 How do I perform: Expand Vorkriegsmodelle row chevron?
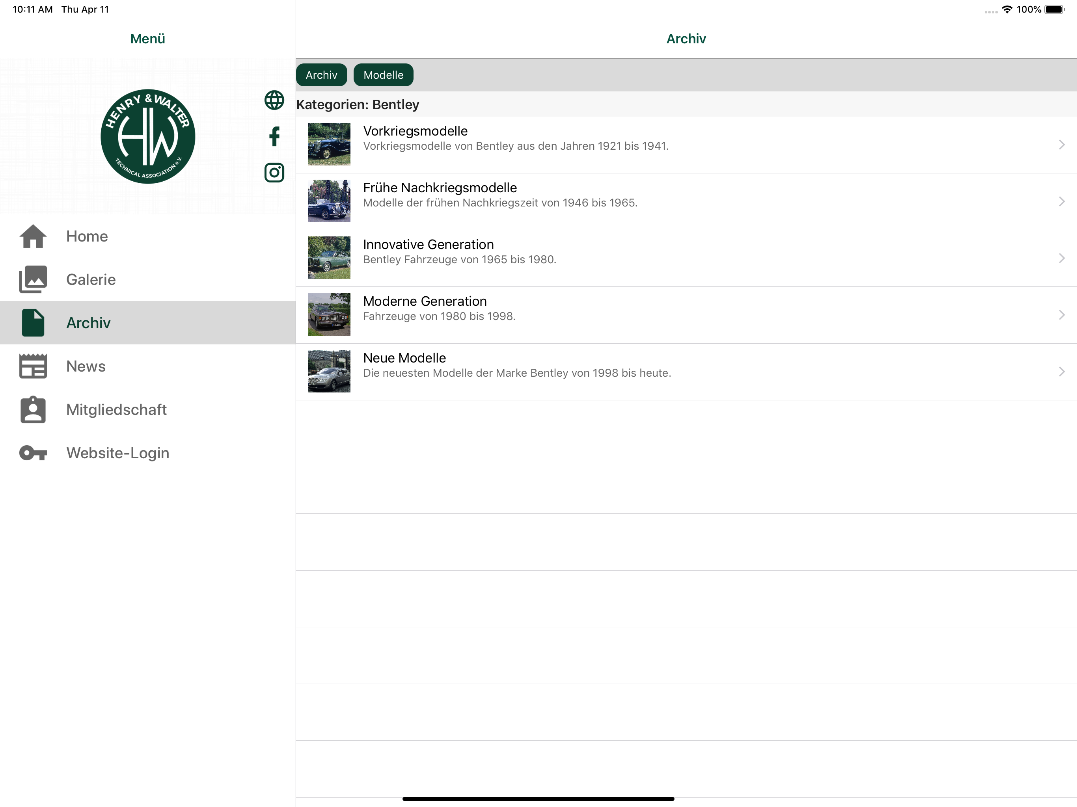1061,145
